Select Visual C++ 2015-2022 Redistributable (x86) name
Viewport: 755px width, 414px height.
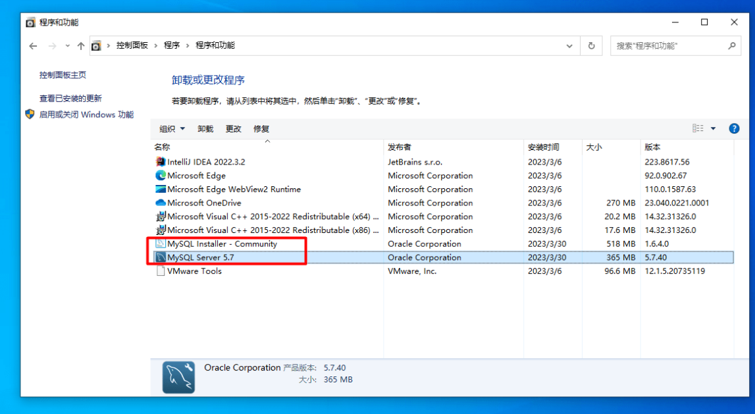click(273, 230)
